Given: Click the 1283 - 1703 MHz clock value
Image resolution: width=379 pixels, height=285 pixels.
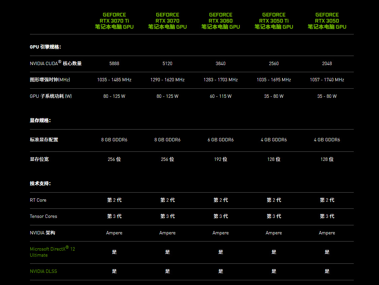Looking at the screenshot, I should pyautogui.click(x=221, y=80).
